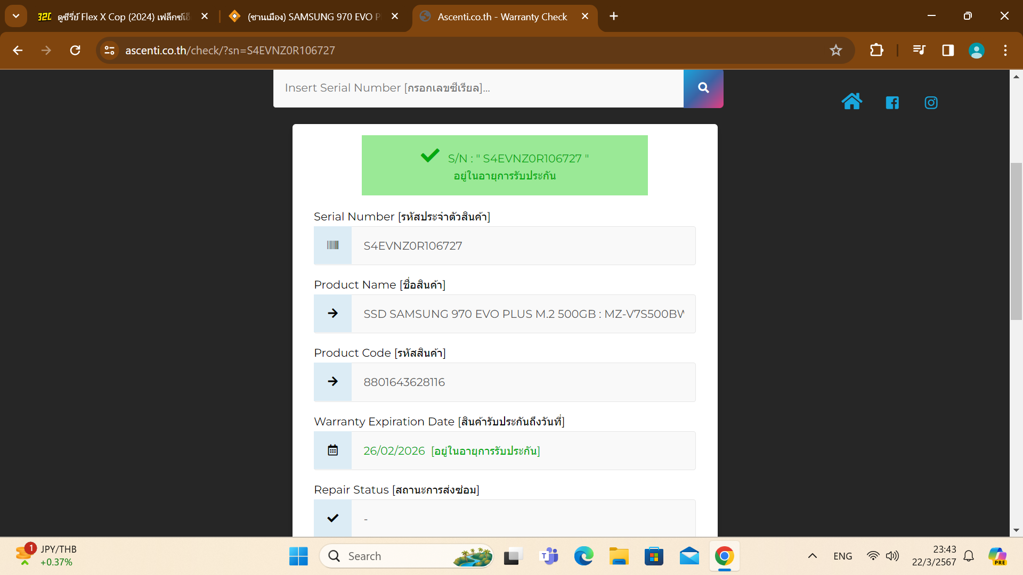Click the green S/N status banner
The image size is (1023, 575).
click(505, 165)
